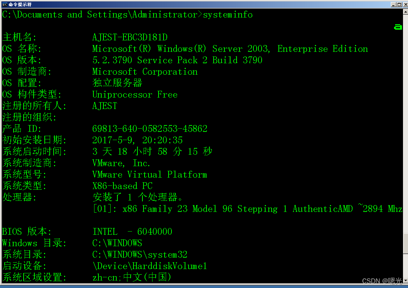Minimize the command prompt window
Screen dimensions: 408x288
[393, 4]
